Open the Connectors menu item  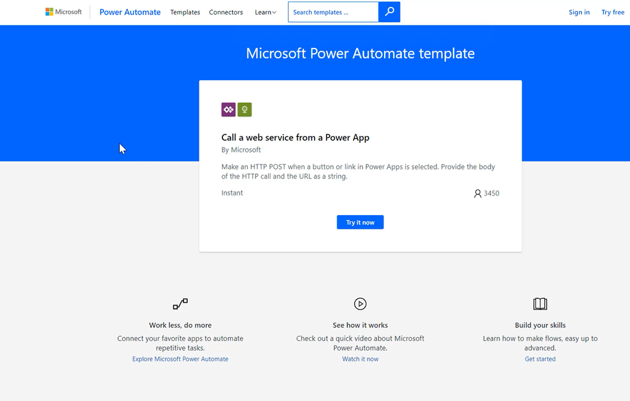[226, 12]
